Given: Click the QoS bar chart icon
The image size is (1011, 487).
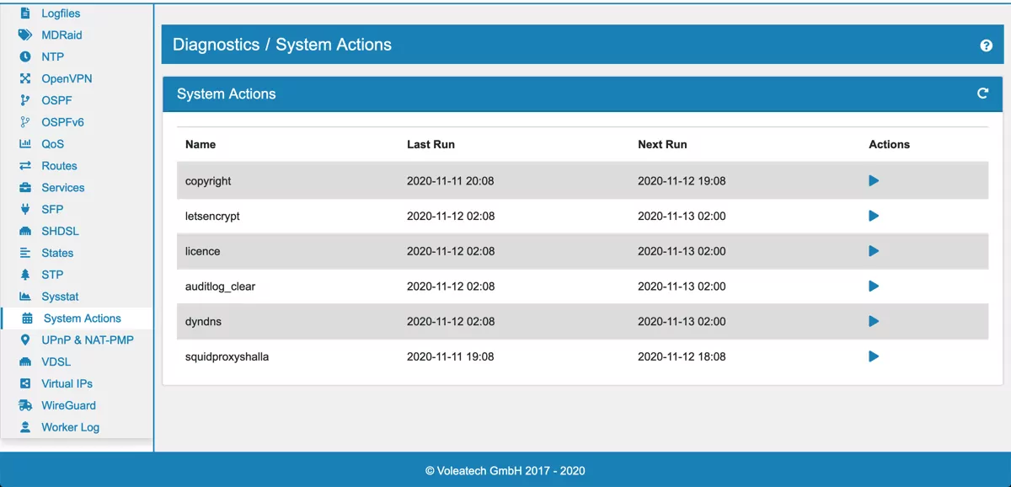Looking at the screenshot, I should 24,143.
